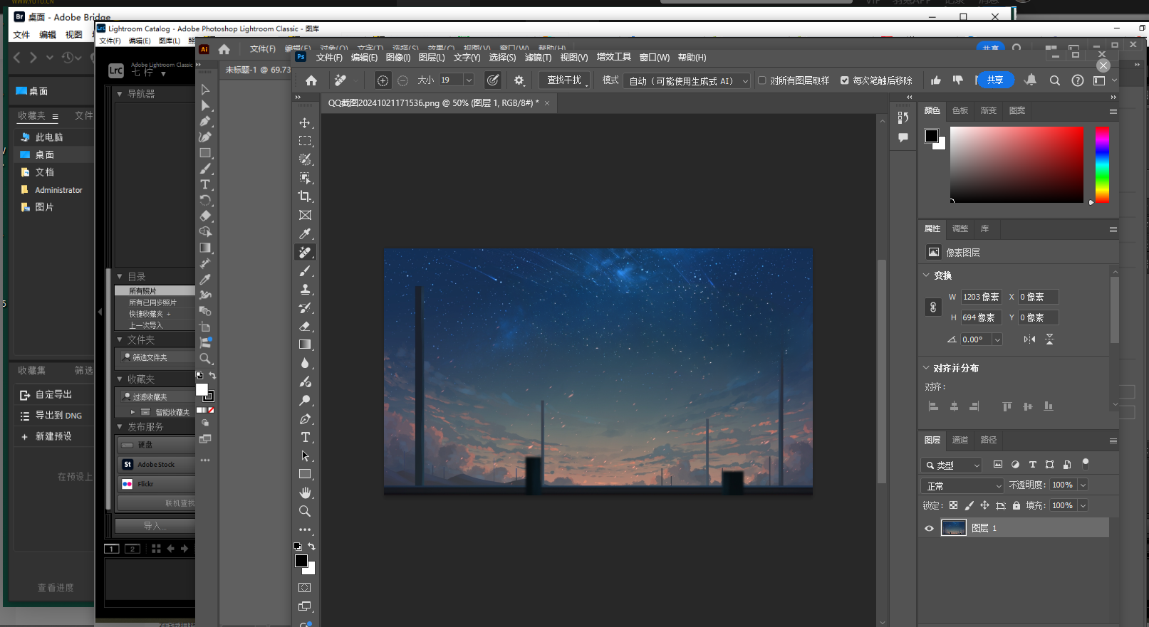Open the brush size 大小 dropdown
Viewport: 1149px width, 627px height.
[x=469, y=80]
